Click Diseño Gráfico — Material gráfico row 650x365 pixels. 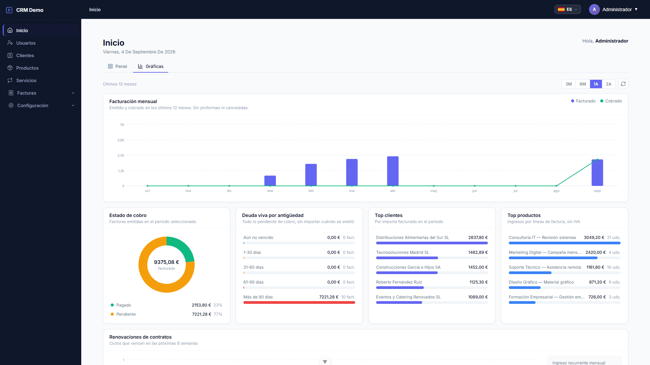click(564, 284)
